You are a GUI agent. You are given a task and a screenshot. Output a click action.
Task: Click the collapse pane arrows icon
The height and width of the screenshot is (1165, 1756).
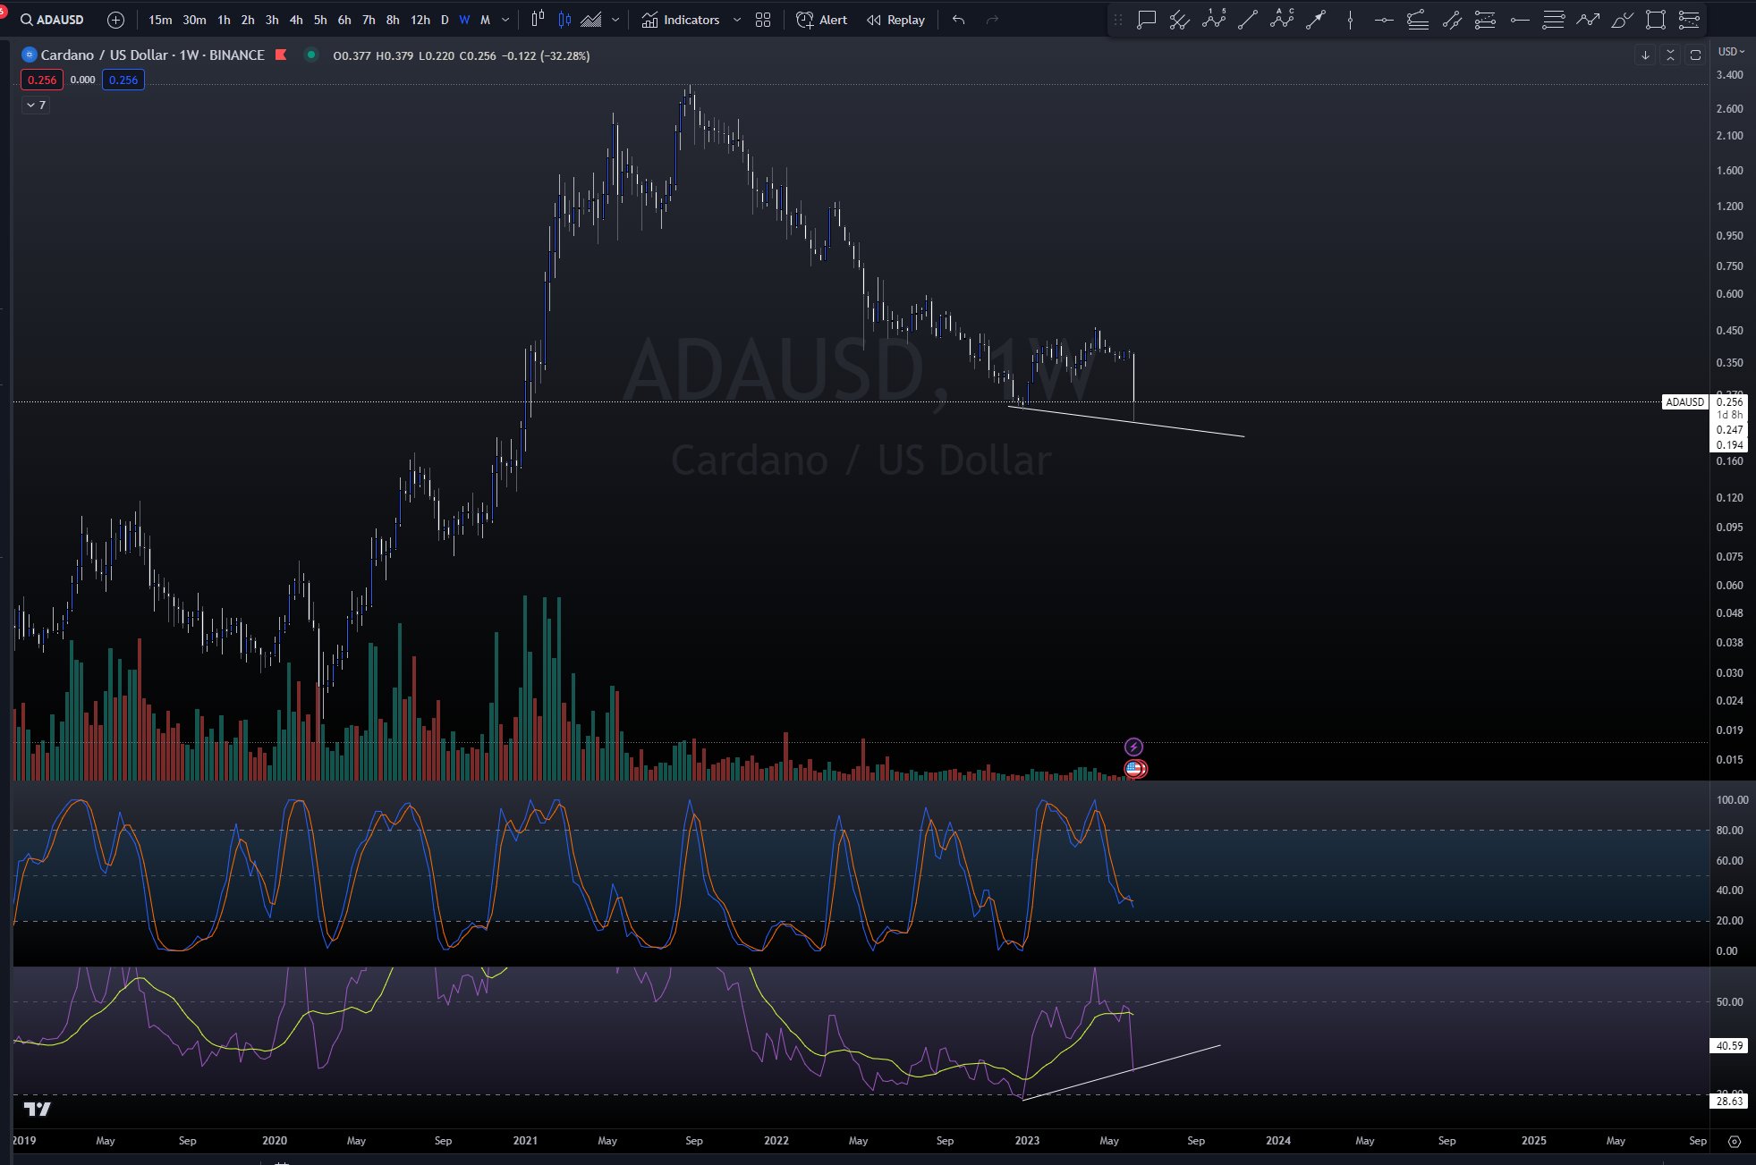(1670, 55)
